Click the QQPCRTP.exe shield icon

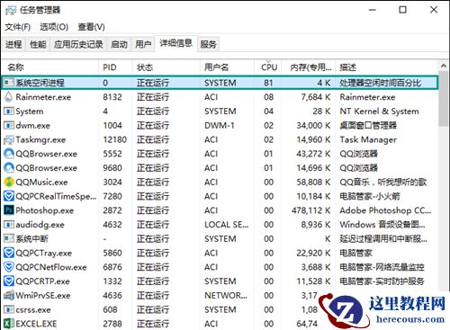(x=9, y=281)
